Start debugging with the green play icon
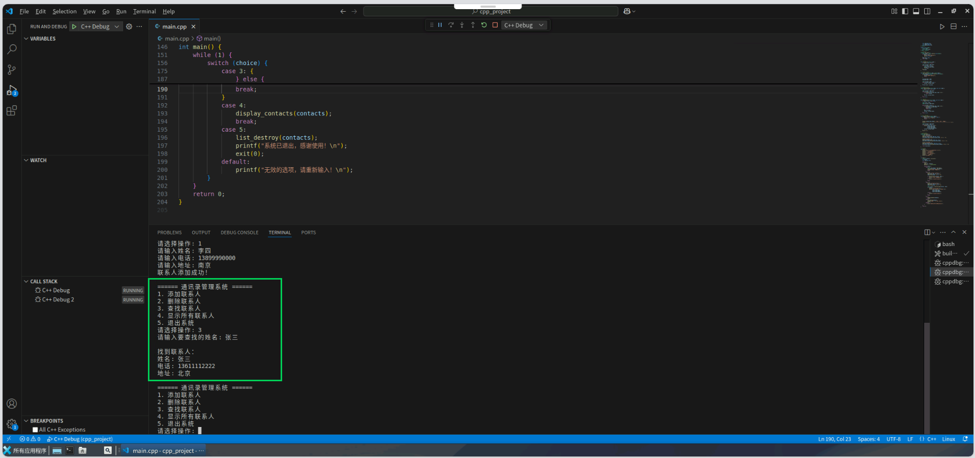The image size is (975, 458). coord(74,26)
